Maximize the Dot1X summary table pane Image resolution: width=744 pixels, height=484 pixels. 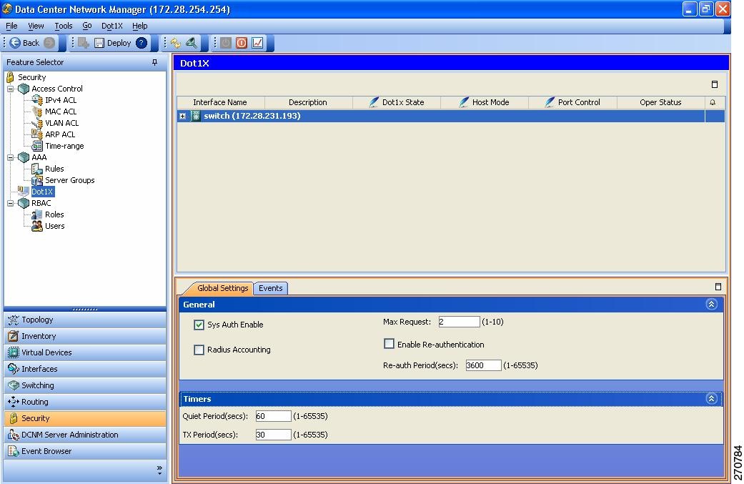point(715,84)
